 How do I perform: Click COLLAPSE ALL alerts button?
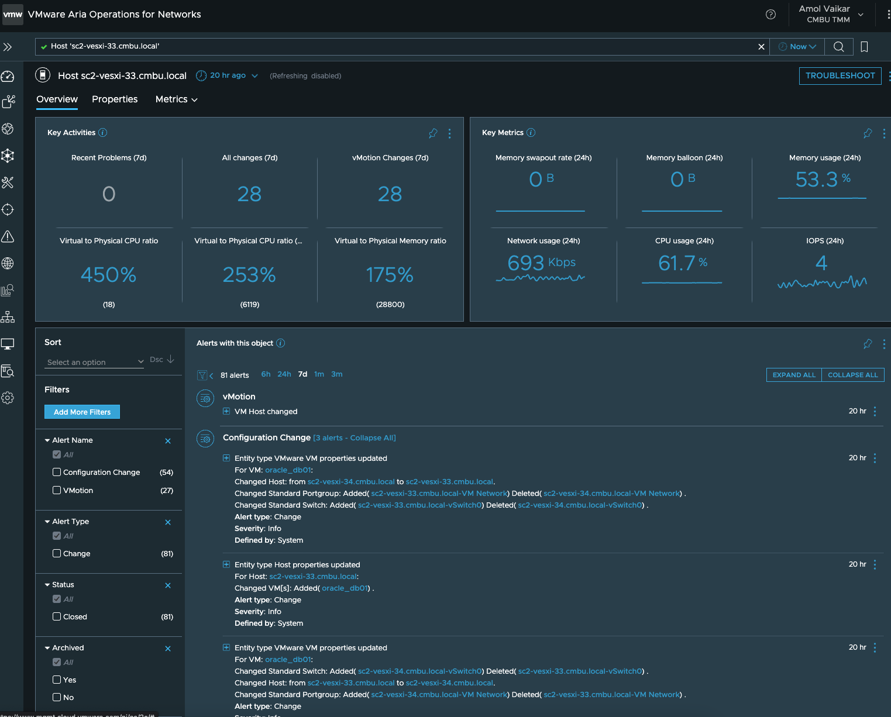click(x=853, y=375)
